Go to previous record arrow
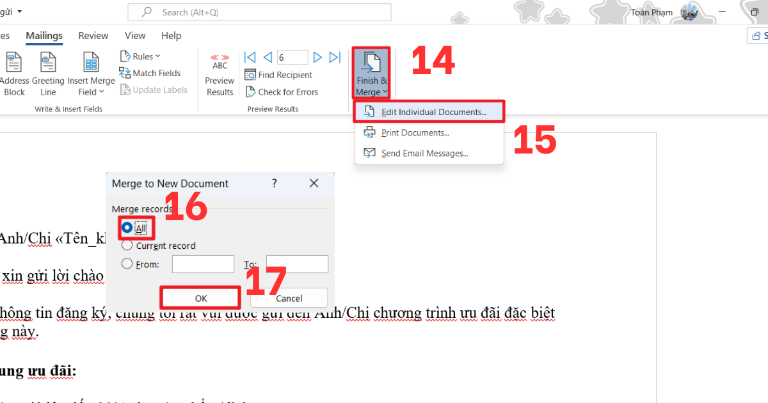The image size is (768, 403). pyautogui.click(x=268, y=58)
